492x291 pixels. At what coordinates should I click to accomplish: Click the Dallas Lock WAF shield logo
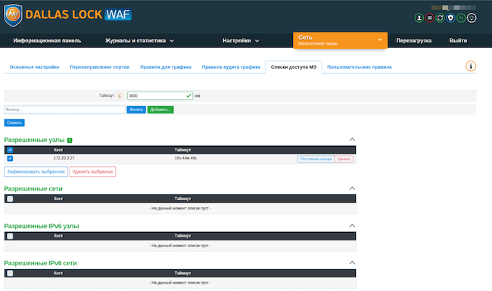pos(13,15)
